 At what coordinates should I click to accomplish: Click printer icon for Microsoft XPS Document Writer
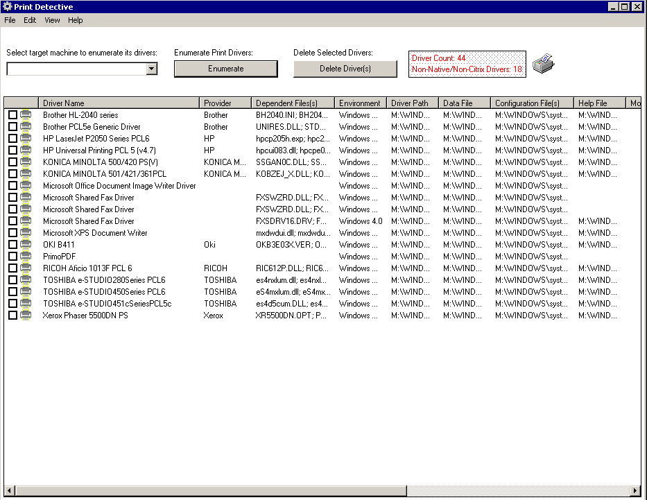click(x=26, y=233)
